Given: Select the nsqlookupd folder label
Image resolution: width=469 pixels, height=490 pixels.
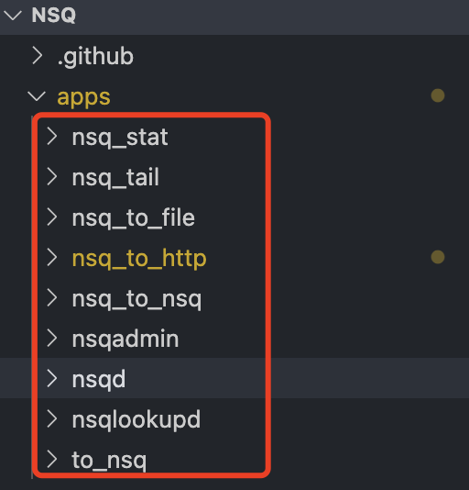Looking at the screenshot, I should point(136,420).
